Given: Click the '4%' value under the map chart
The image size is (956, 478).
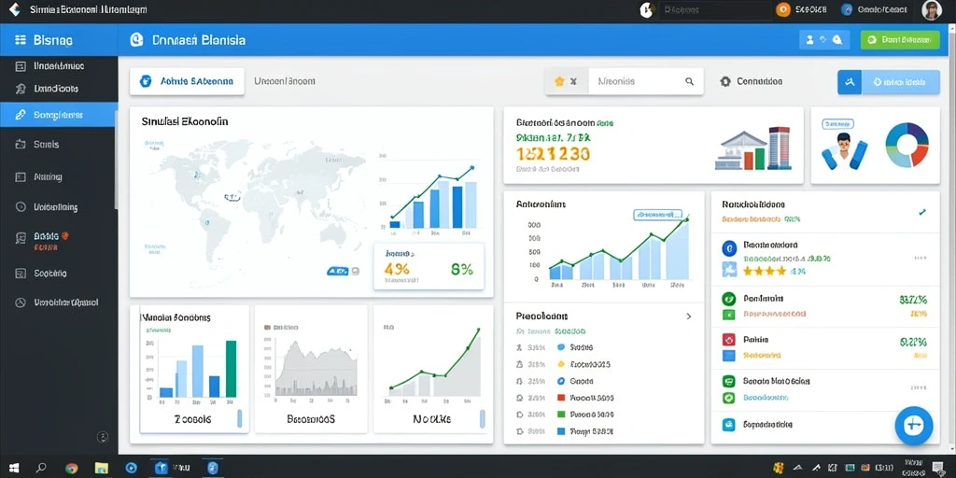Looking at the screenshot, I should pyautogui.click(x=397, y=269).
